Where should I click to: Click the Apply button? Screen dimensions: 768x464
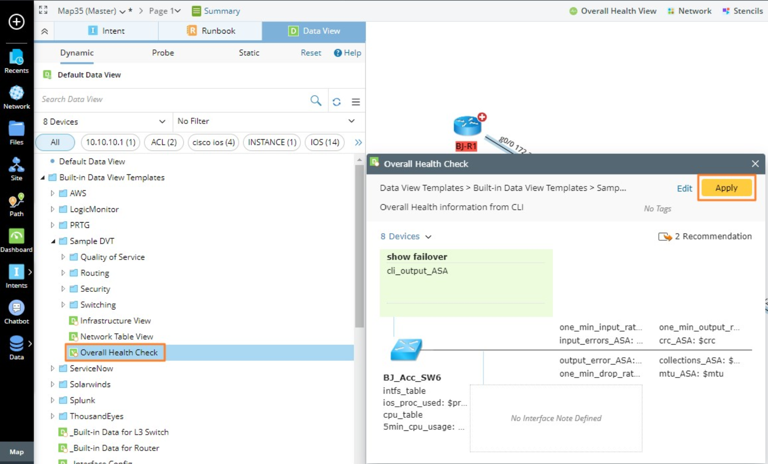click(x=726, y=188)
